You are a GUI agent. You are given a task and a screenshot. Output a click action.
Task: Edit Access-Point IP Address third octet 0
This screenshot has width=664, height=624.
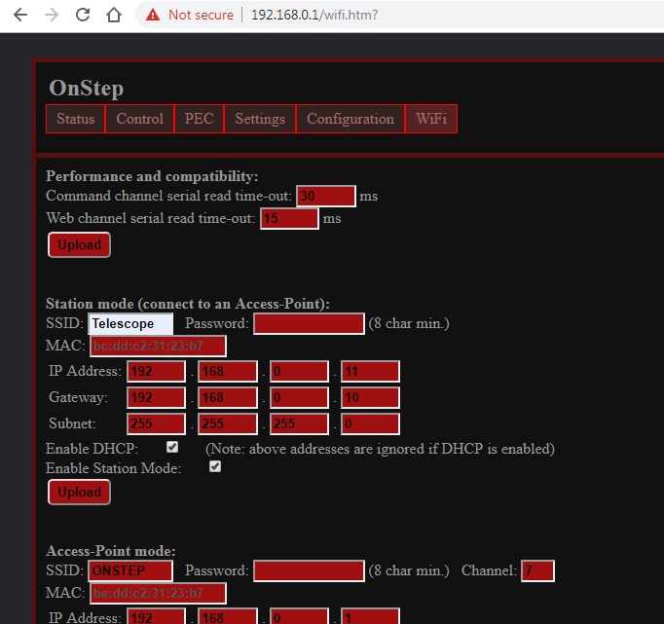click(299, 616)
